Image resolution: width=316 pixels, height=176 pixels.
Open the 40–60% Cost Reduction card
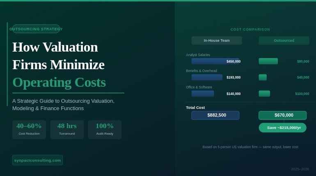29,129
